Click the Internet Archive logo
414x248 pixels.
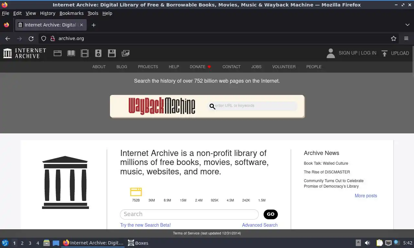click(x=25, y=53)
